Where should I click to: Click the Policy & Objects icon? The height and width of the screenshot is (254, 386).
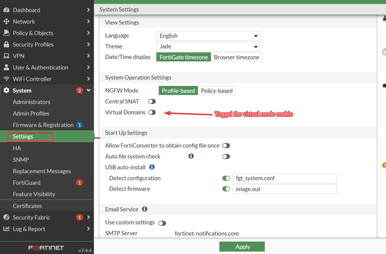(x=7, y=33)
